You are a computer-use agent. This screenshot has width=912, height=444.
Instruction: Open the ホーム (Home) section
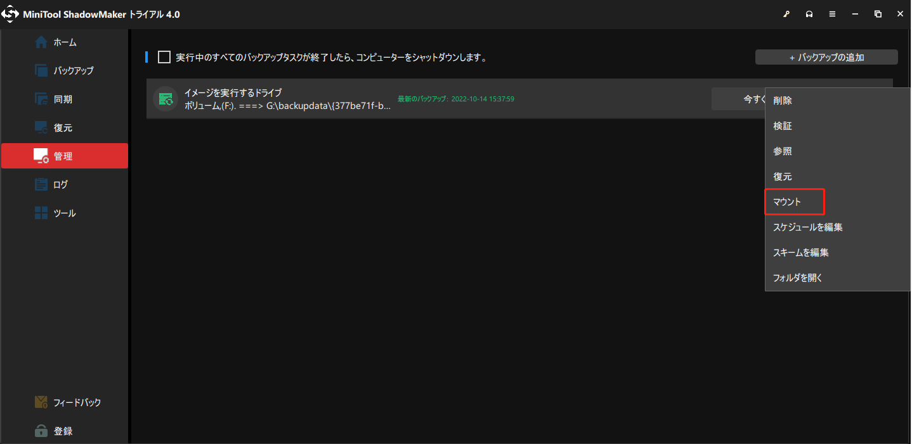(x=63, y=42)
